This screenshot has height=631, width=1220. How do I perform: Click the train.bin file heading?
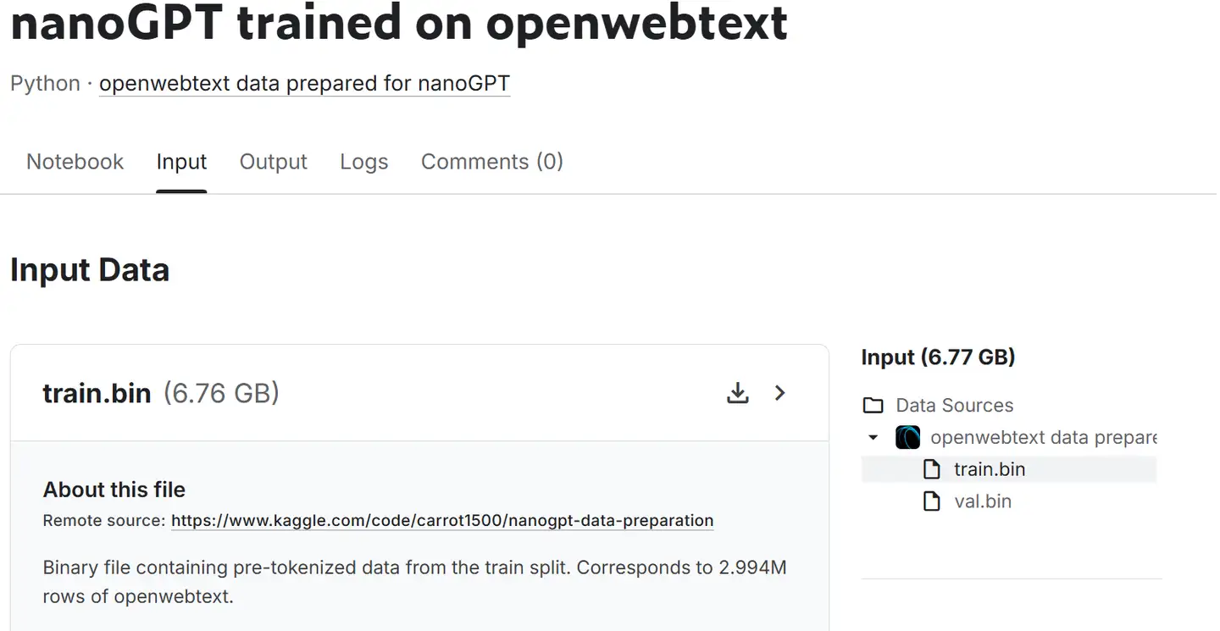coord(97,393)
